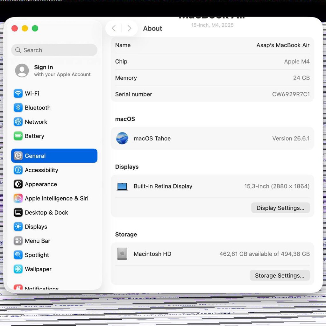Screen dimensions: 326x326
Task: Click the Apple Account avatar icon
Action: click(x=22, y=70)
